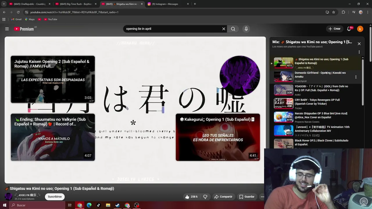Click the purple channel end-screen circle
This screenshot has height=209, width=372.
(x=240, y=76)
